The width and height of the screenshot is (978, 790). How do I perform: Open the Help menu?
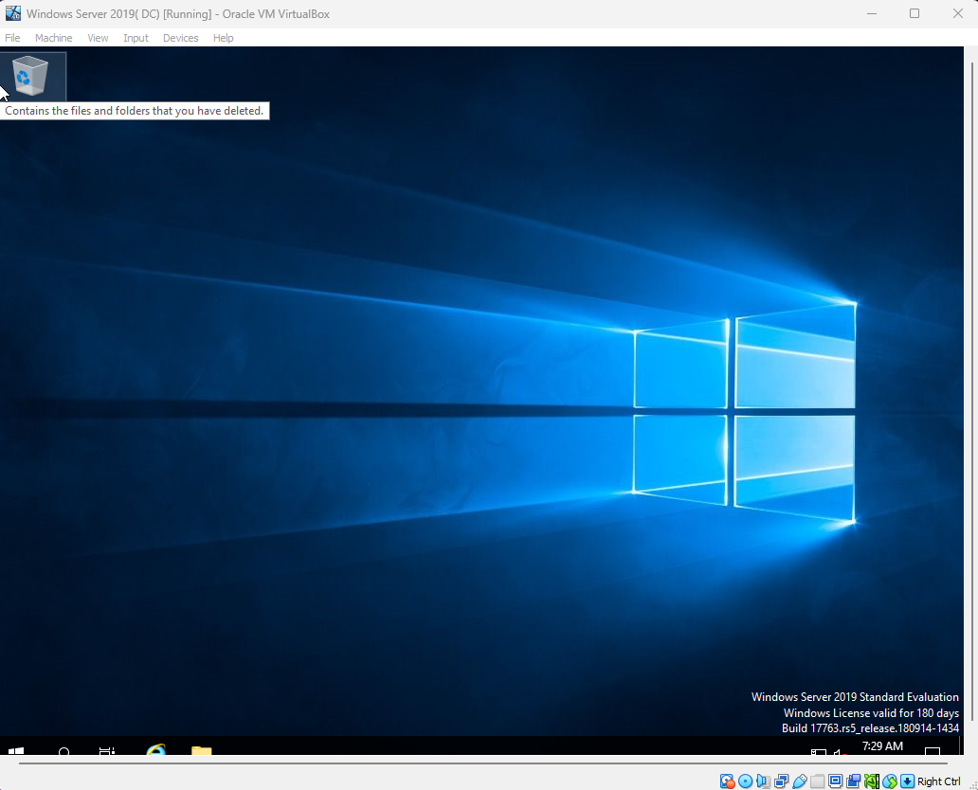pyautogui.click(x=224, y=38)
